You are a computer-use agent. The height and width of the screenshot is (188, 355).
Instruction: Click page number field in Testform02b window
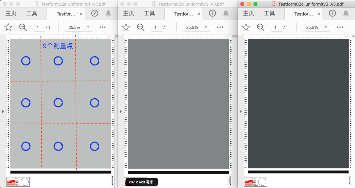(x=155, y=28)
